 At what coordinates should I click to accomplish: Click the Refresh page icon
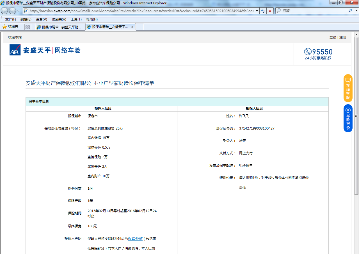click(263, 11)
